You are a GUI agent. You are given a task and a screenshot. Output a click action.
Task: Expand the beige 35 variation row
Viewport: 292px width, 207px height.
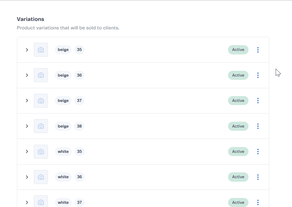coord(27,50)
